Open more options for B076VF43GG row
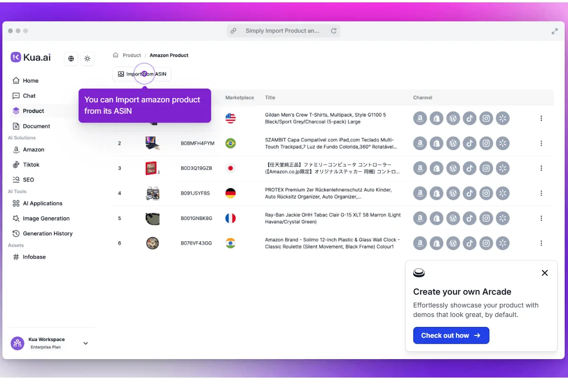This screenshot has height=379, width=568. [x=541, y=243]
